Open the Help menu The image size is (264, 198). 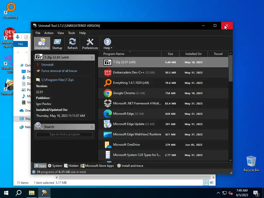pyautogui.click(x=82, y=33)
